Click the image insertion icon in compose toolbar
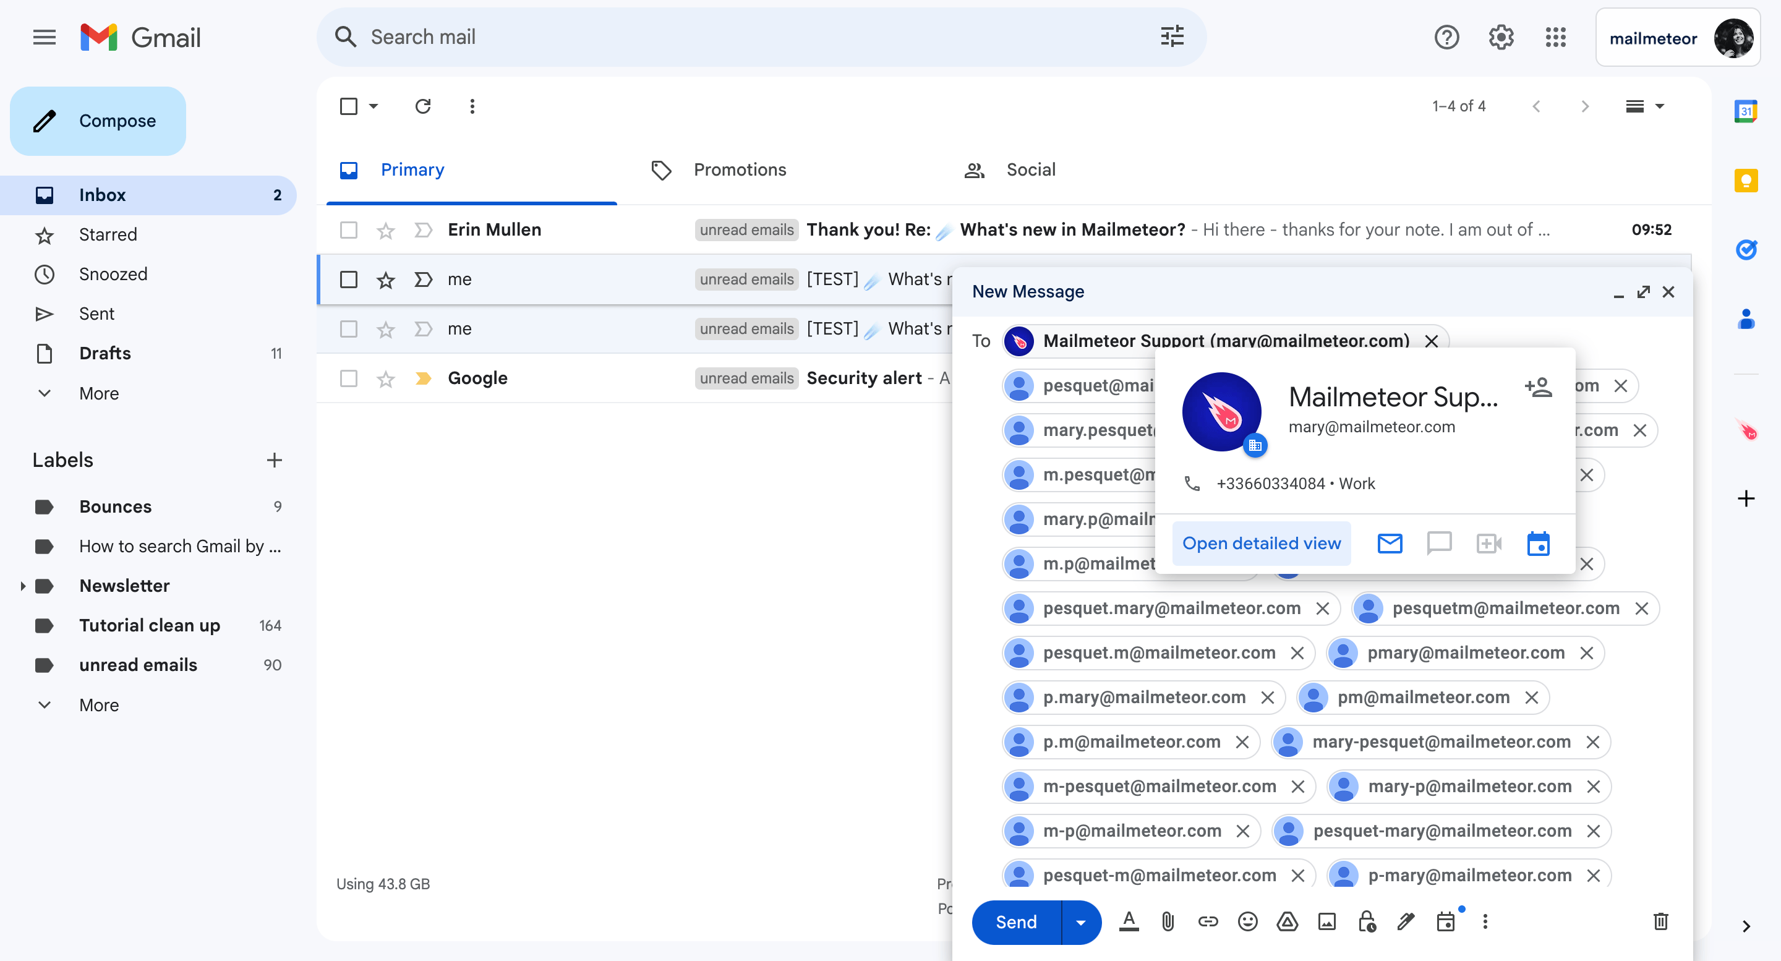Screen dimensions: 1781x961 pyautogui.click(x=1326, y=923)
